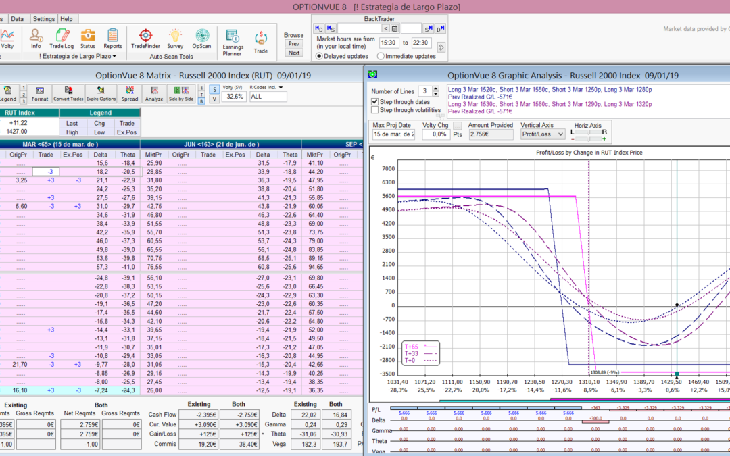Open the Status briefcase icon
This screenshot has width=730, height=456.
(87, 39)
